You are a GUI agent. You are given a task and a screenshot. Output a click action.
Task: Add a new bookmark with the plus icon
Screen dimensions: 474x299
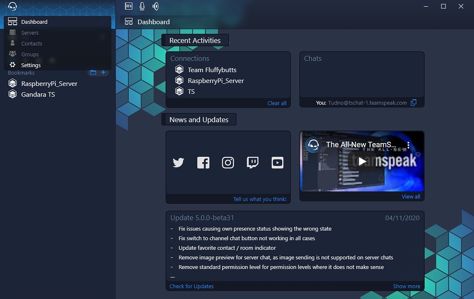point(104,72)
